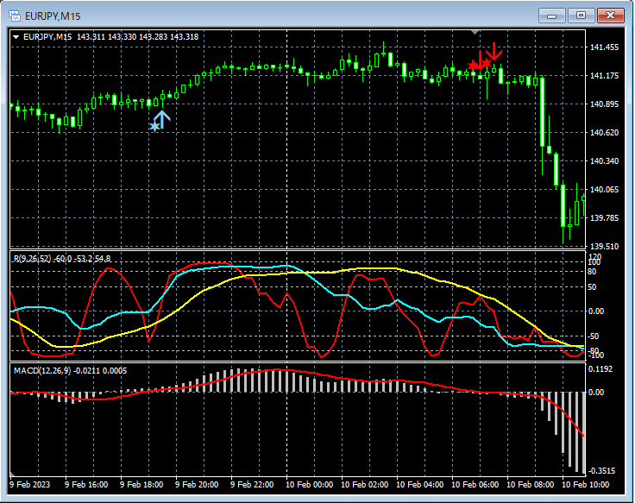The image size is (635, 503).
Task: Click the gray chart shift triangle marker
Action: pyautogui.click(x=475, y=32)
